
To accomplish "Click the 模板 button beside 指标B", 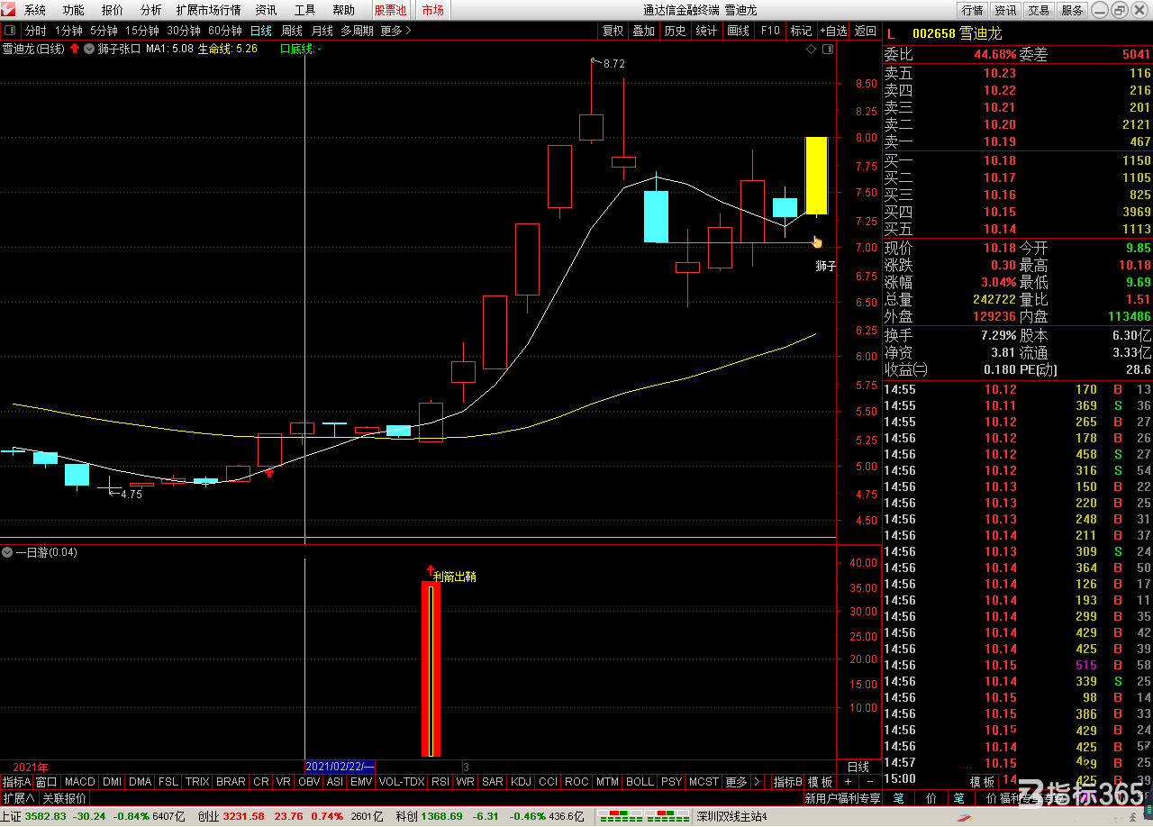I will tap(820, 782).
